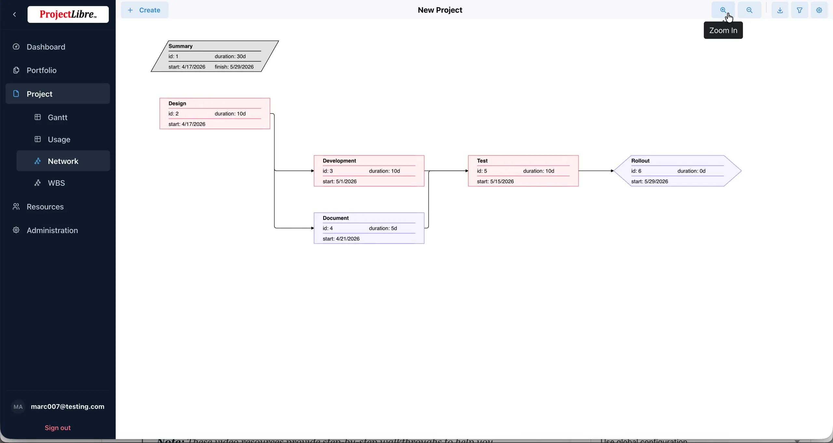
Task: Click the plus icon in Create button
Action: (x=130, y=10)
